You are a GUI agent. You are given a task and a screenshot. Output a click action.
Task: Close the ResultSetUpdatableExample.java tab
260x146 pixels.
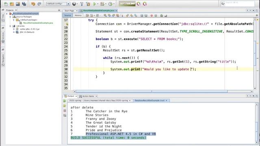pos(116,11)
